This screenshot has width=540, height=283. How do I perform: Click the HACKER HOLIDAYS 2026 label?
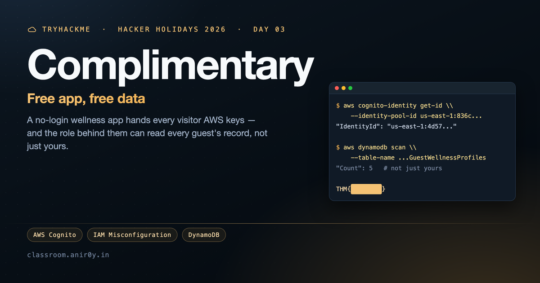pyautogui.click(x=172, y=30)
